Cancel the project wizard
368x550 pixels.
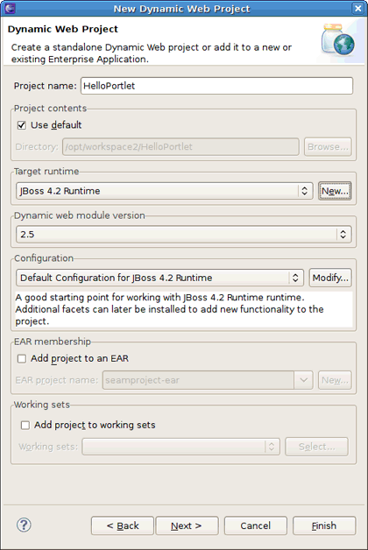pos(255,525)
